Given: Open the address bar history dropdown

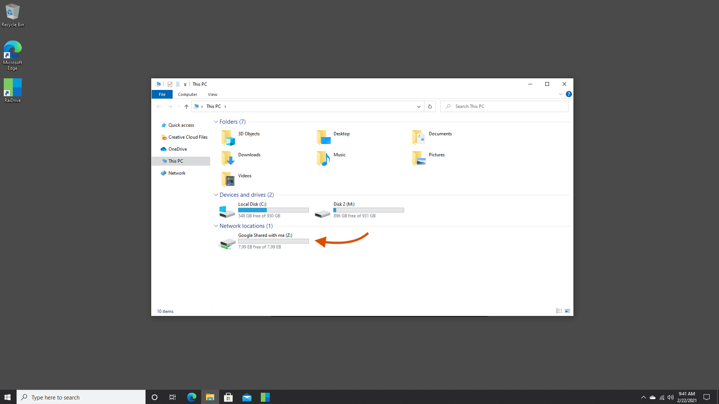Looking at the screenshot, I should tap(418, 106).
